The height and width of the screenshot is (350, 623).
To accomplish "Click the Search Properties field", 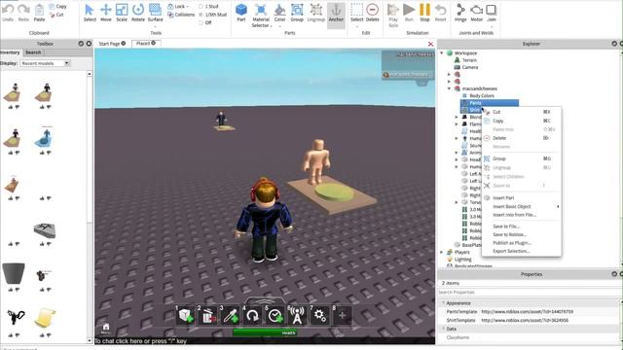I will point(529,292).
